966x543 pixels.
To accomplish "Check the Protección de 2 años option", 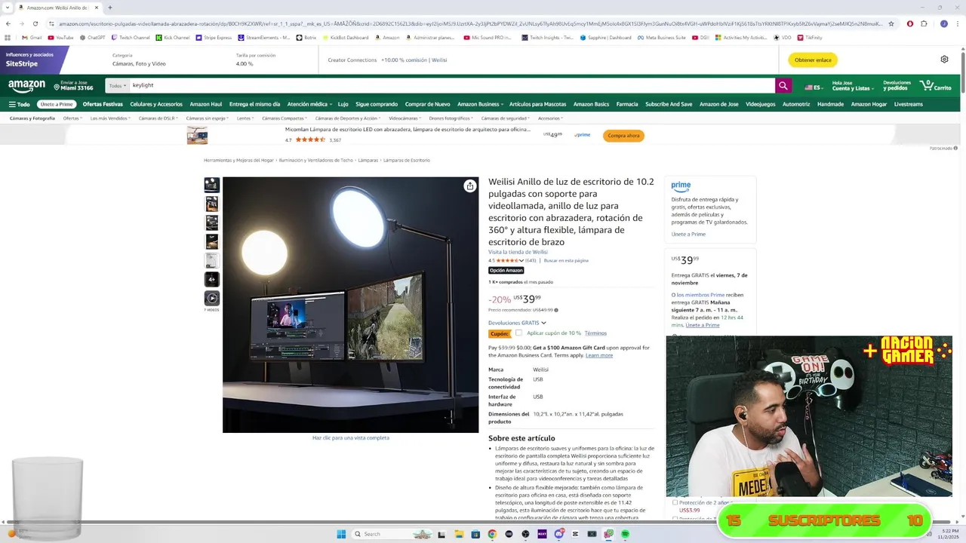I will coord(675,502).
